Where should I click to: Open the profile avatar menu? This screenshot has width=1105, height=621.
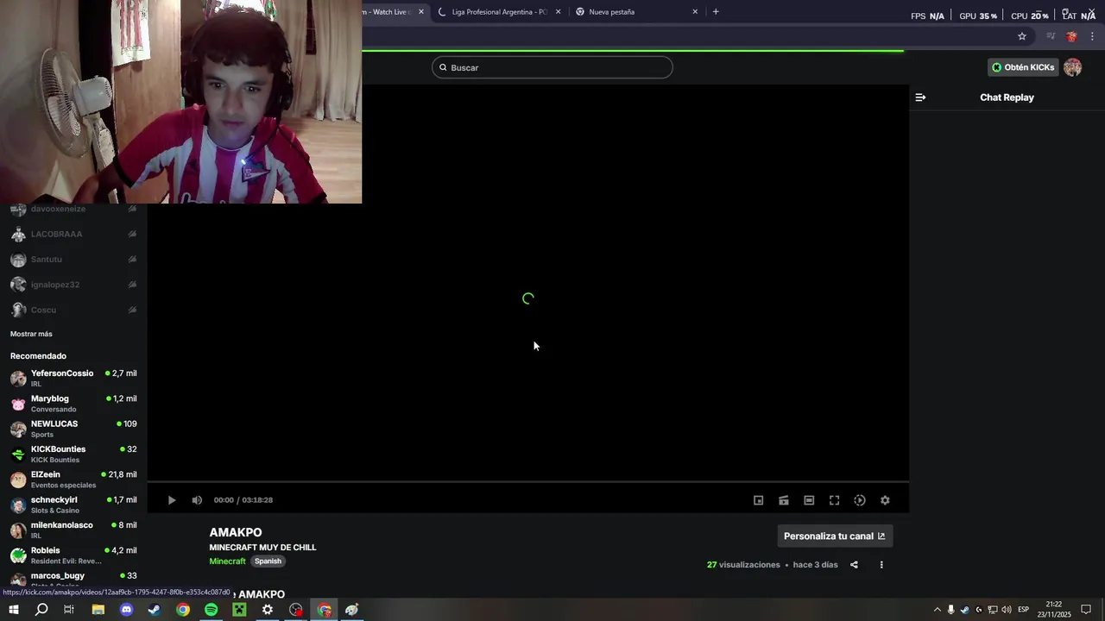[x=1073, y=67]
